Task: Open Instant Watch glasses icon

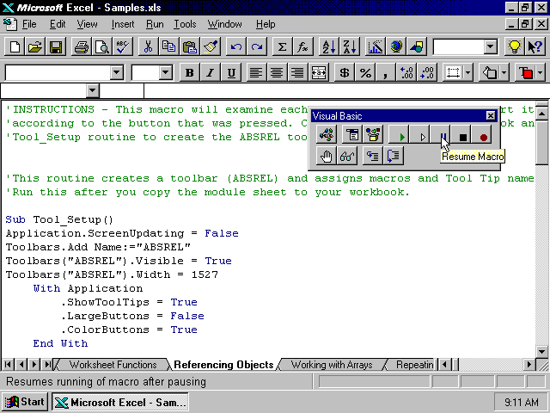Action: pyautogui.click(x=347, y=157)
